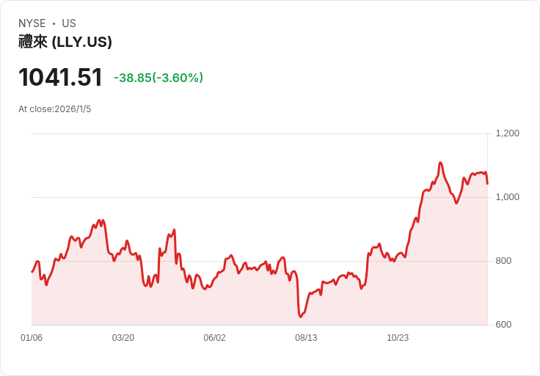Select the 1041.51 price value
The height and width of the screenshot is (376, 540).
pos(60,77)
